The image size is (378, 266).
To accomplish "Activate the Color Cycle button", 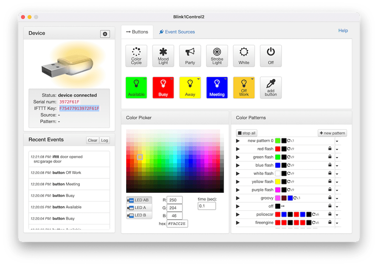I will 136,56.
